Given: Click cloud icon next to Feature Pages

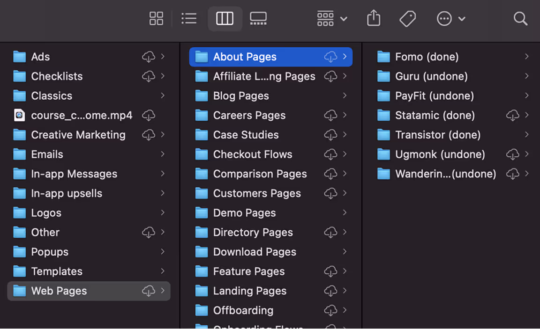Looking at the screenshot, I should pos(330,271).
